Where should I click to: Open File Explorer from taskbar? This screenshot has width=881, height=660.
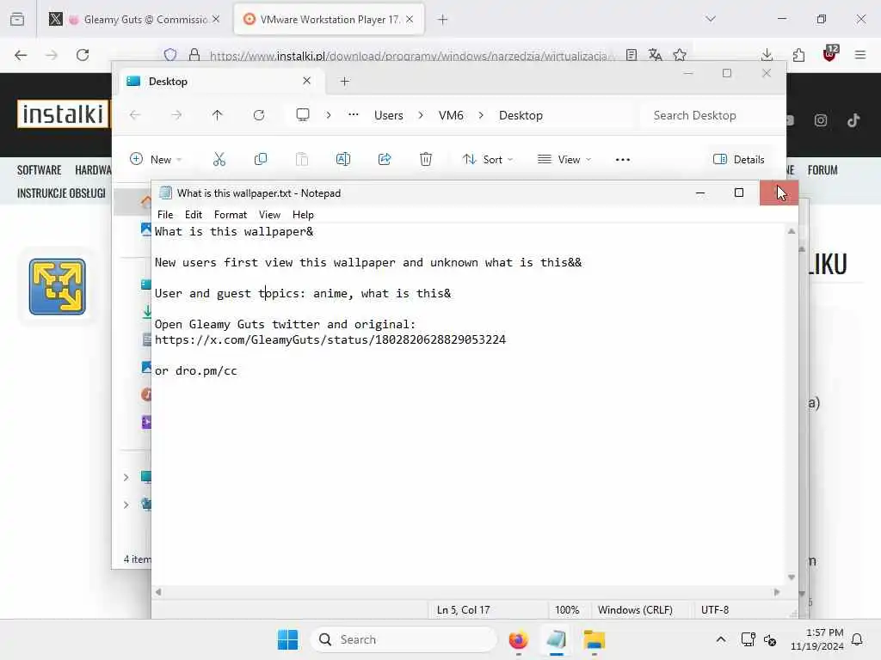tap(594, 639)
